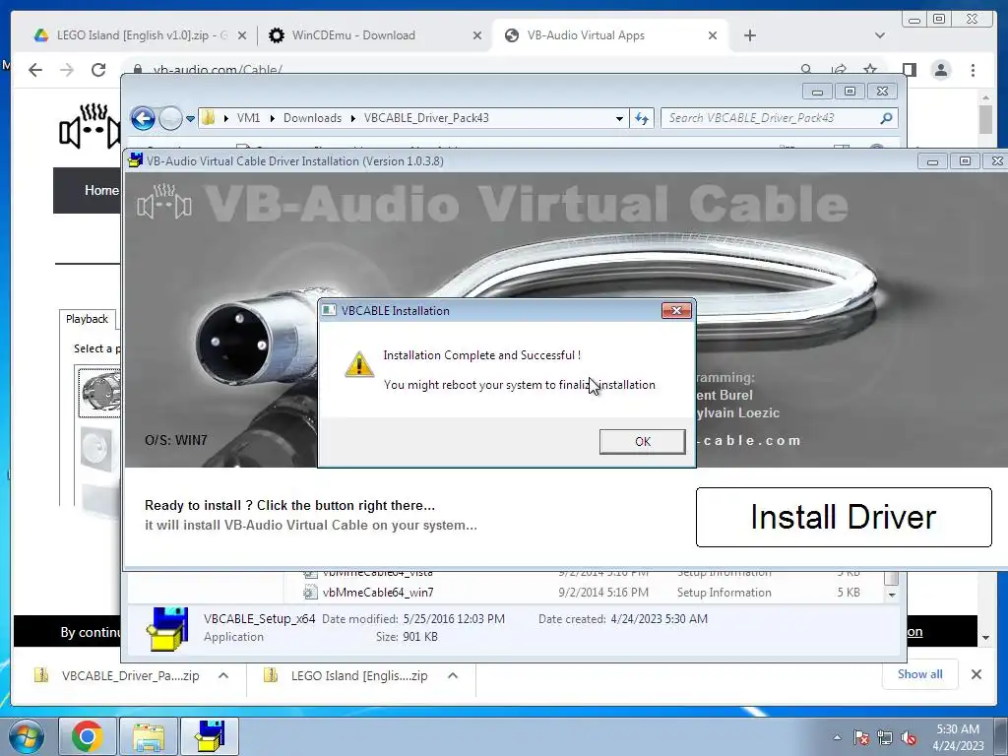
Task: Click VB-Audio logo on website
Action: click(90, 127)
